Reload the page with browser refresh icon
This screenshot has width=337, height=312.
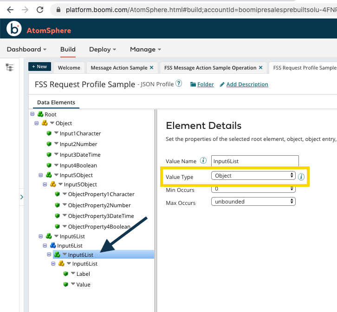coord(40,9)
